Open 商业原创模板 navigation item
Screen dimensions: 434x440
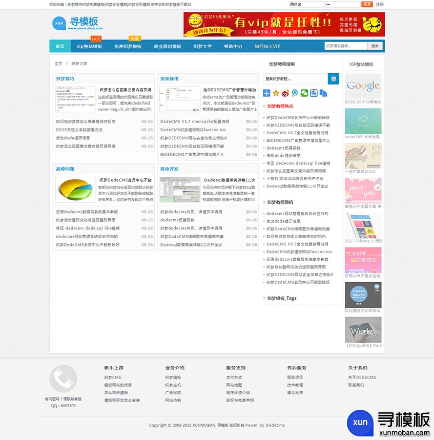coord(168,46)
